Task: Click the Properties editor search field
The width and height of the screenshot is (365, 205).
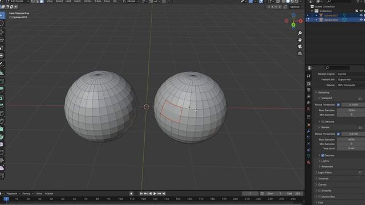Action: (x=337, y=68)
